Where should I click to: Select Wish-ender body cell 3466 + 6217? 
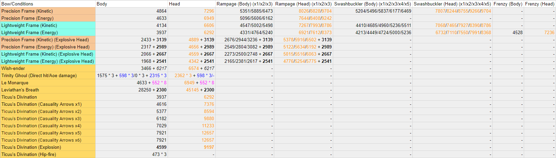132,68
